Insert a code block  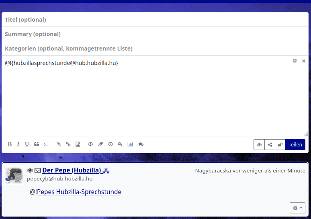coord(46,144)
